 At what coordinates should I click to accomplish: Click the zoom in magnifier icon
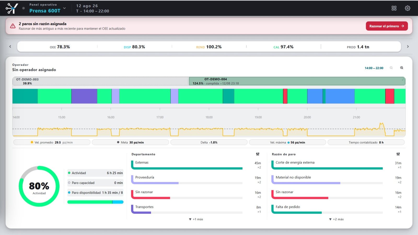(x=402, y=68)
